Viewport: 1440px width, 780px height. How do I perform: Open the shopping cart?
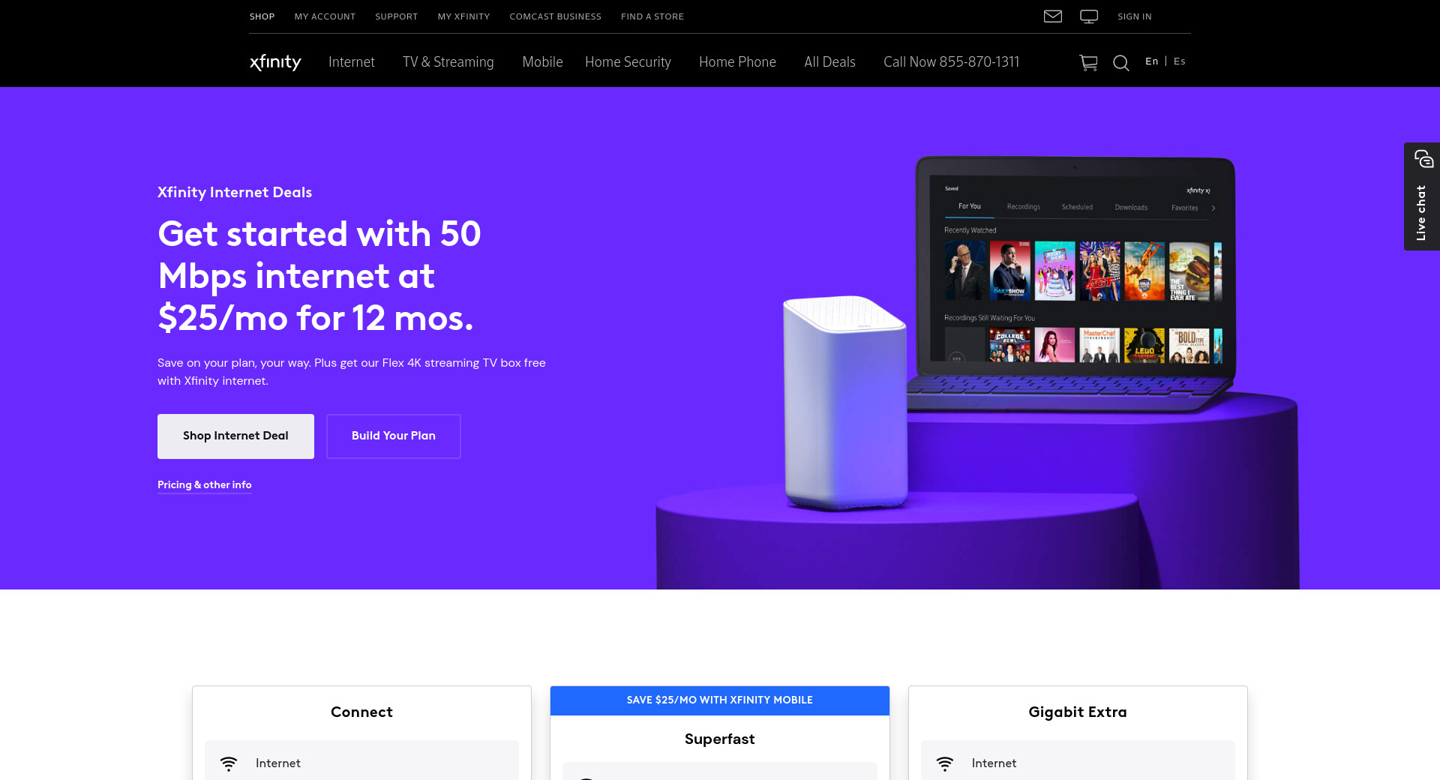tap(1088, 63)
